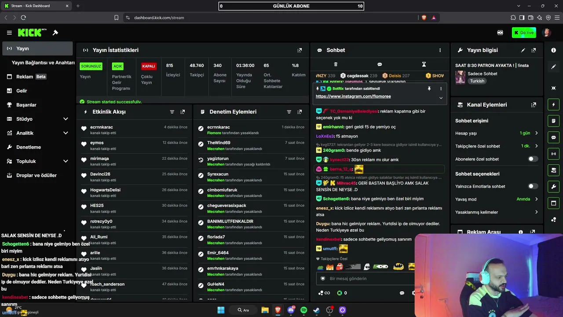563x317 pixels.
Task: Pop out the Yayın bilgisi panel
Action: [534, 50]
